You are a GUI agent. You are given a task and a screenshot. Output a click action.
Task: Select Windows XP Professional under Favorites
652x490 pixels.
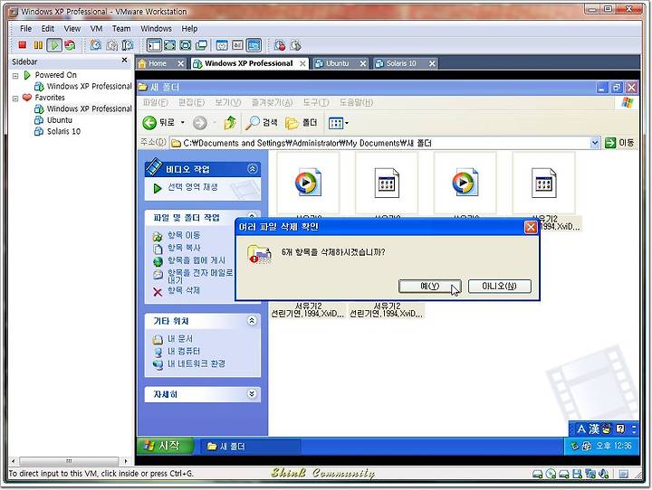click(x=89, y=108)
